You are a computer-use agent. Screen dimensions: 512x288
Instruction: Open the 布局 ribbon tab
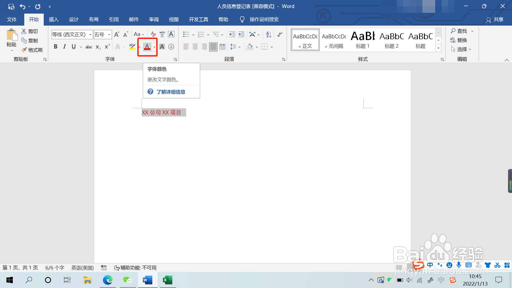coord(94,19)
